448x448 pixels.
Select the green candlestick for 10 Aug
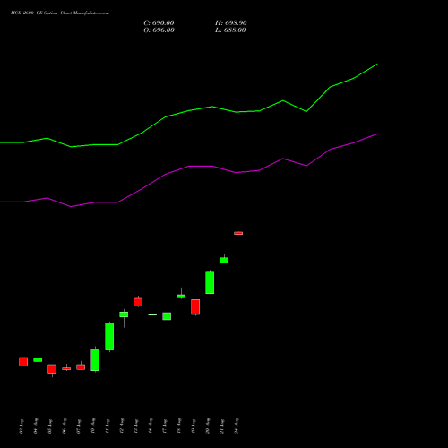point(95,359)
